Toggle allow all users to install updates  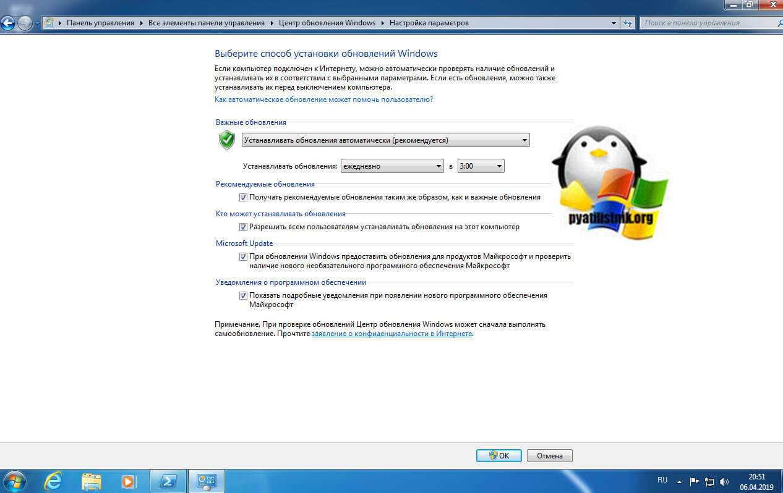click(243, 227)
